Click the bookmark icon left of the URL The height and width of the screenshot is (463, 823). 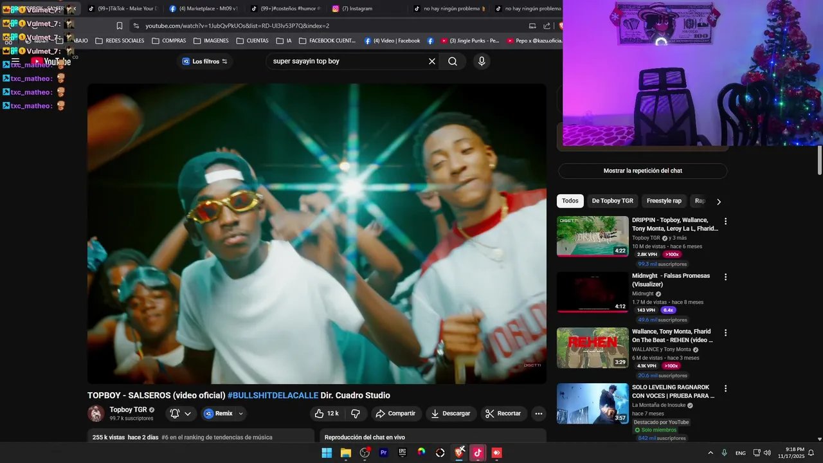120,26
